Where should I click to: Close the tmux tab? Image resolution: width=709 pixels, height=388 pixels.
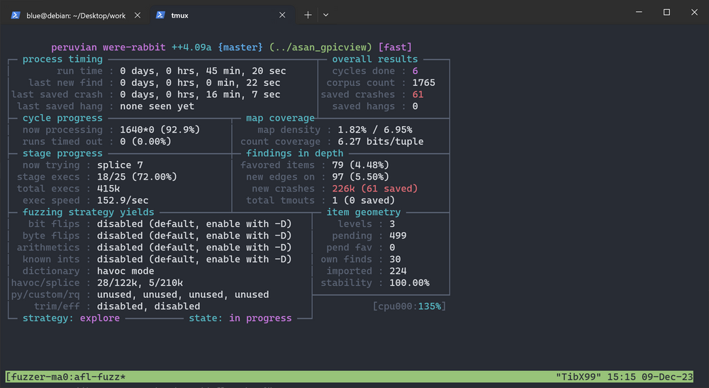[282, 14]
